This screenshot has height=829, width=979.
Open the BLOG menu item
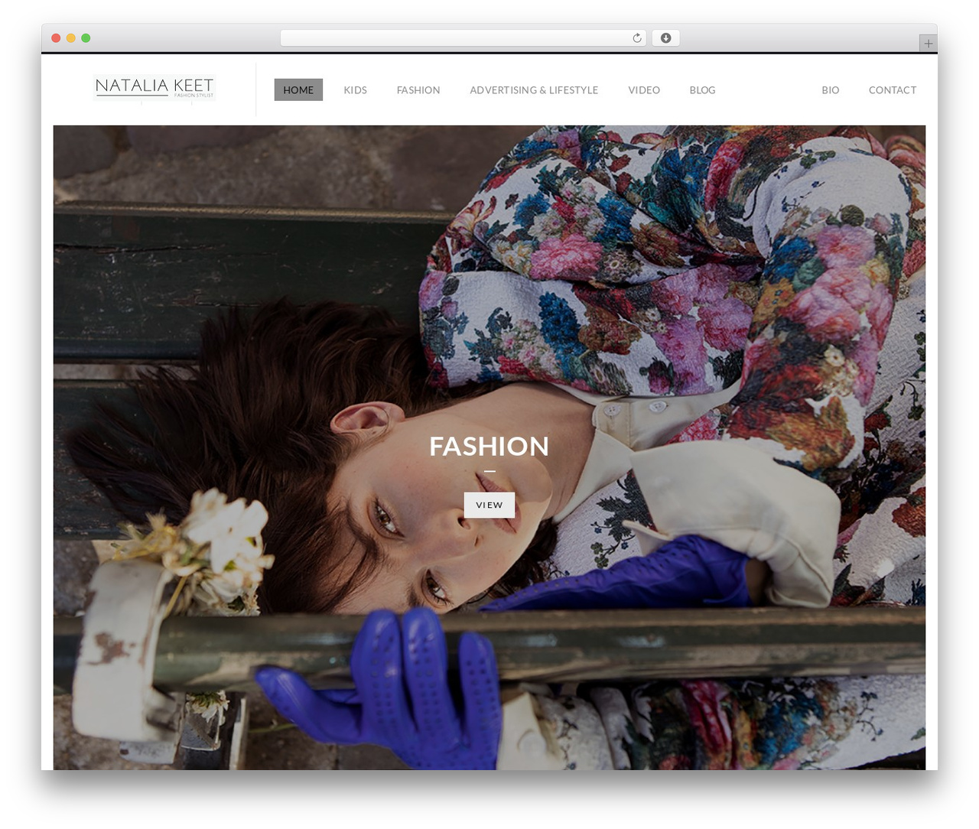click(702, 89)
